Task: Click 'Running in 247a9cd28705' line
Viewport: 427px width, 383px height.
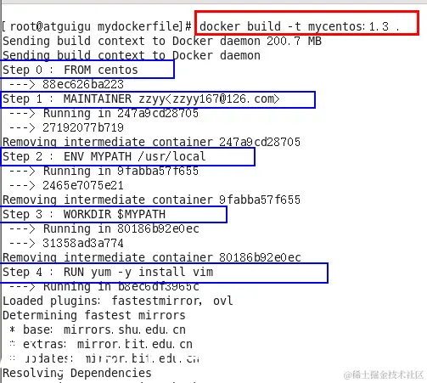Action: pyautogui.click(x=104, y=113)
